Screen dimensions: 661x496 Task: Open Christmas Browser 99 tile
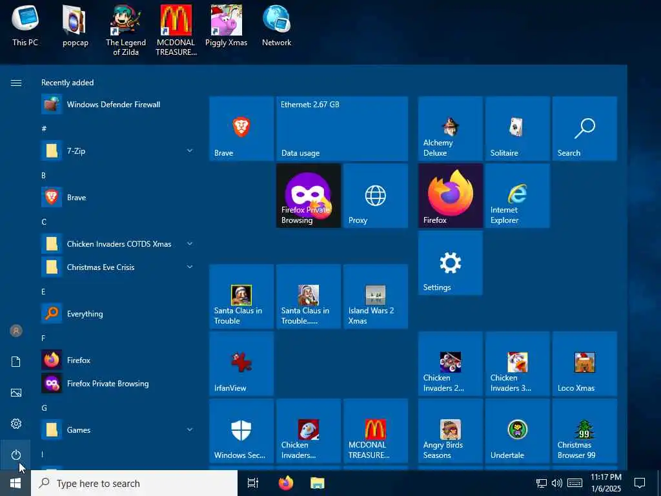click(584, 431)
